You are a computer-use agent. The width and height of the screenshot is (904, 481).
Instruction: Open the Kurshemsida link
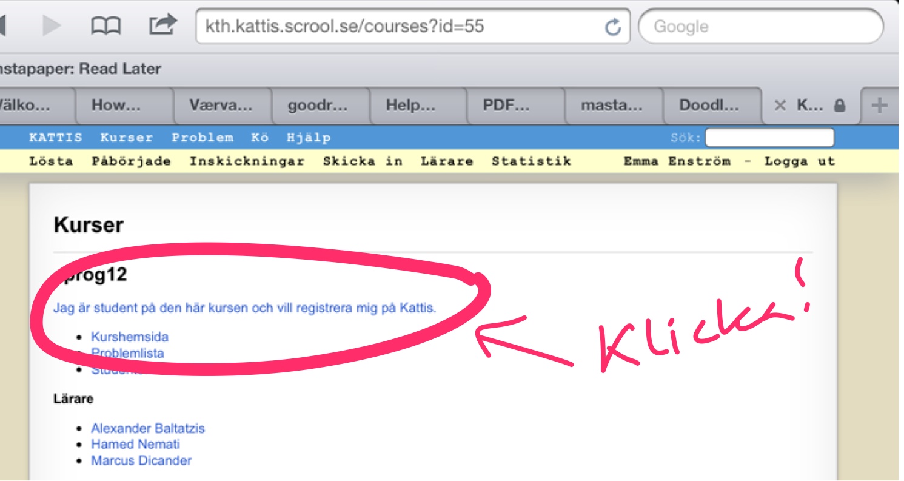[x=130, y=337]
